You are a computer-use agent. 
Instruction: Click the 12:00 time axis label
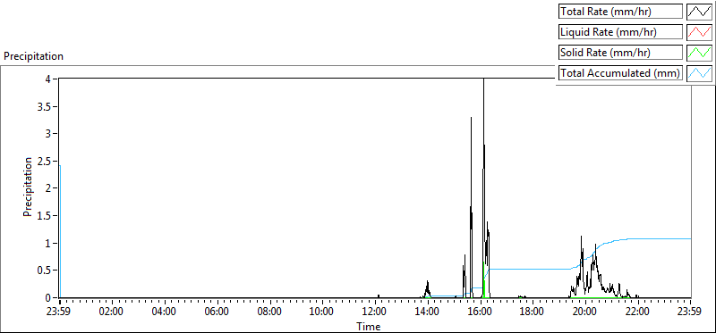[x=375, y=312]
